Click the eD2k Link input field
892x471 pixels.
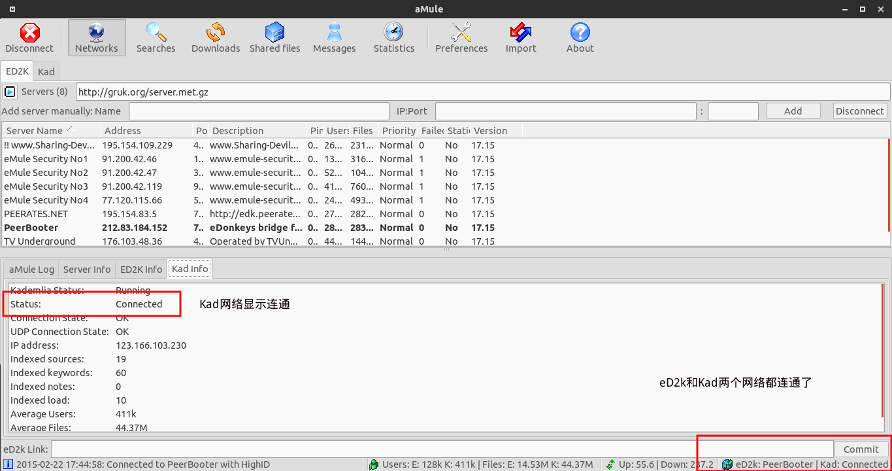pyautogui.click(x=442, y=449)
